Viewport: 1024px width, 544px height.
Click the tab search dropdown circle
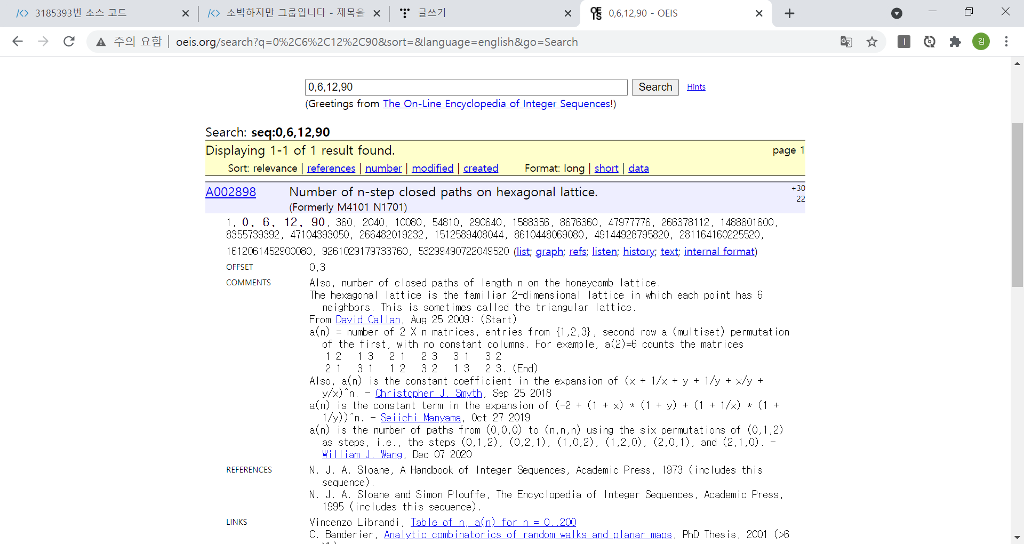click(x=897, y=13)
